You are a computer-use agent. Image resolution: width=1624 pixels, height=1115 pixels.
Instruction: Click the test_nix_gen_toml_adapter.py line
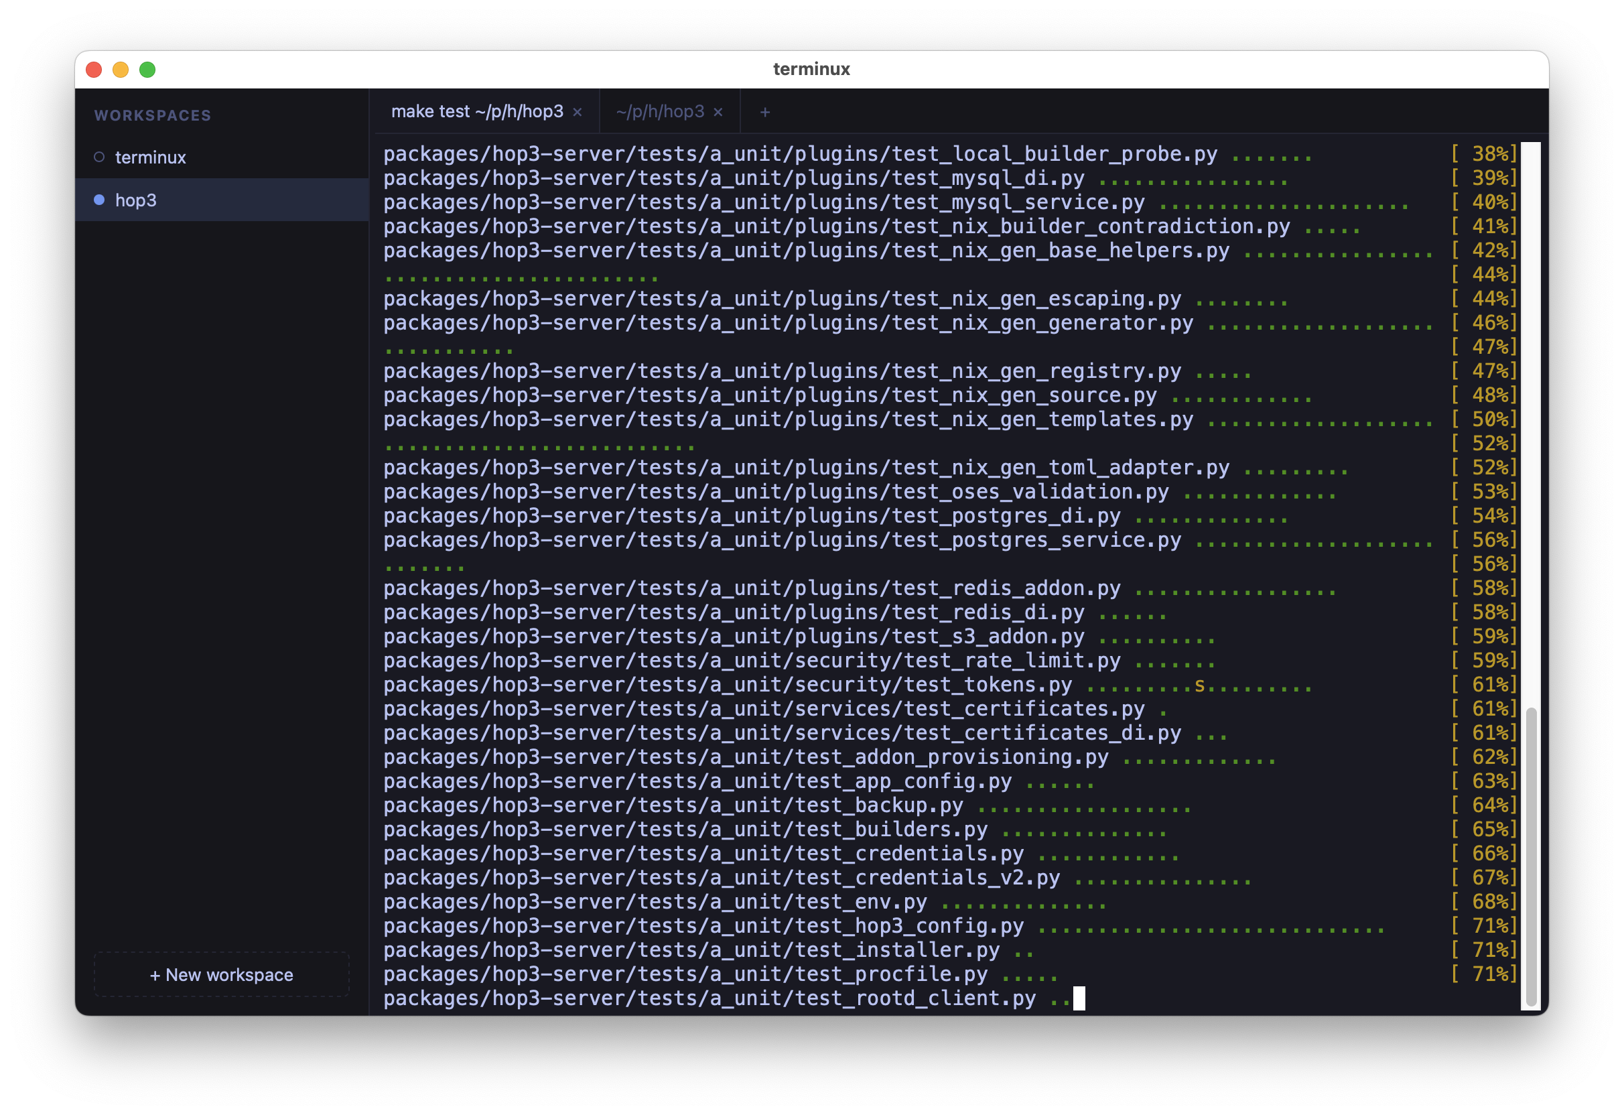[x=951, y=468]
